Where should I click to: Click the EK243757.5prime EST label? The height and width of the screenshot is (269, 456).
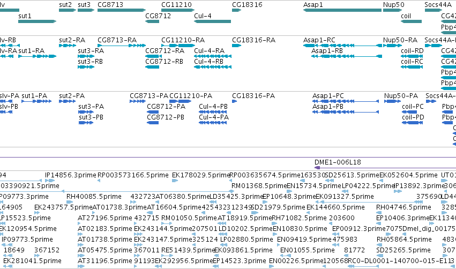63,207
